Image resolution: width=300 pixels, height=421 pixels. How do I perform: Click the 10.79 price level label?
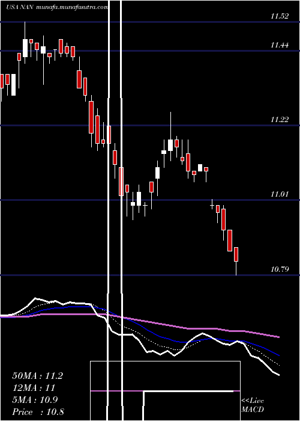pos(280,269)
